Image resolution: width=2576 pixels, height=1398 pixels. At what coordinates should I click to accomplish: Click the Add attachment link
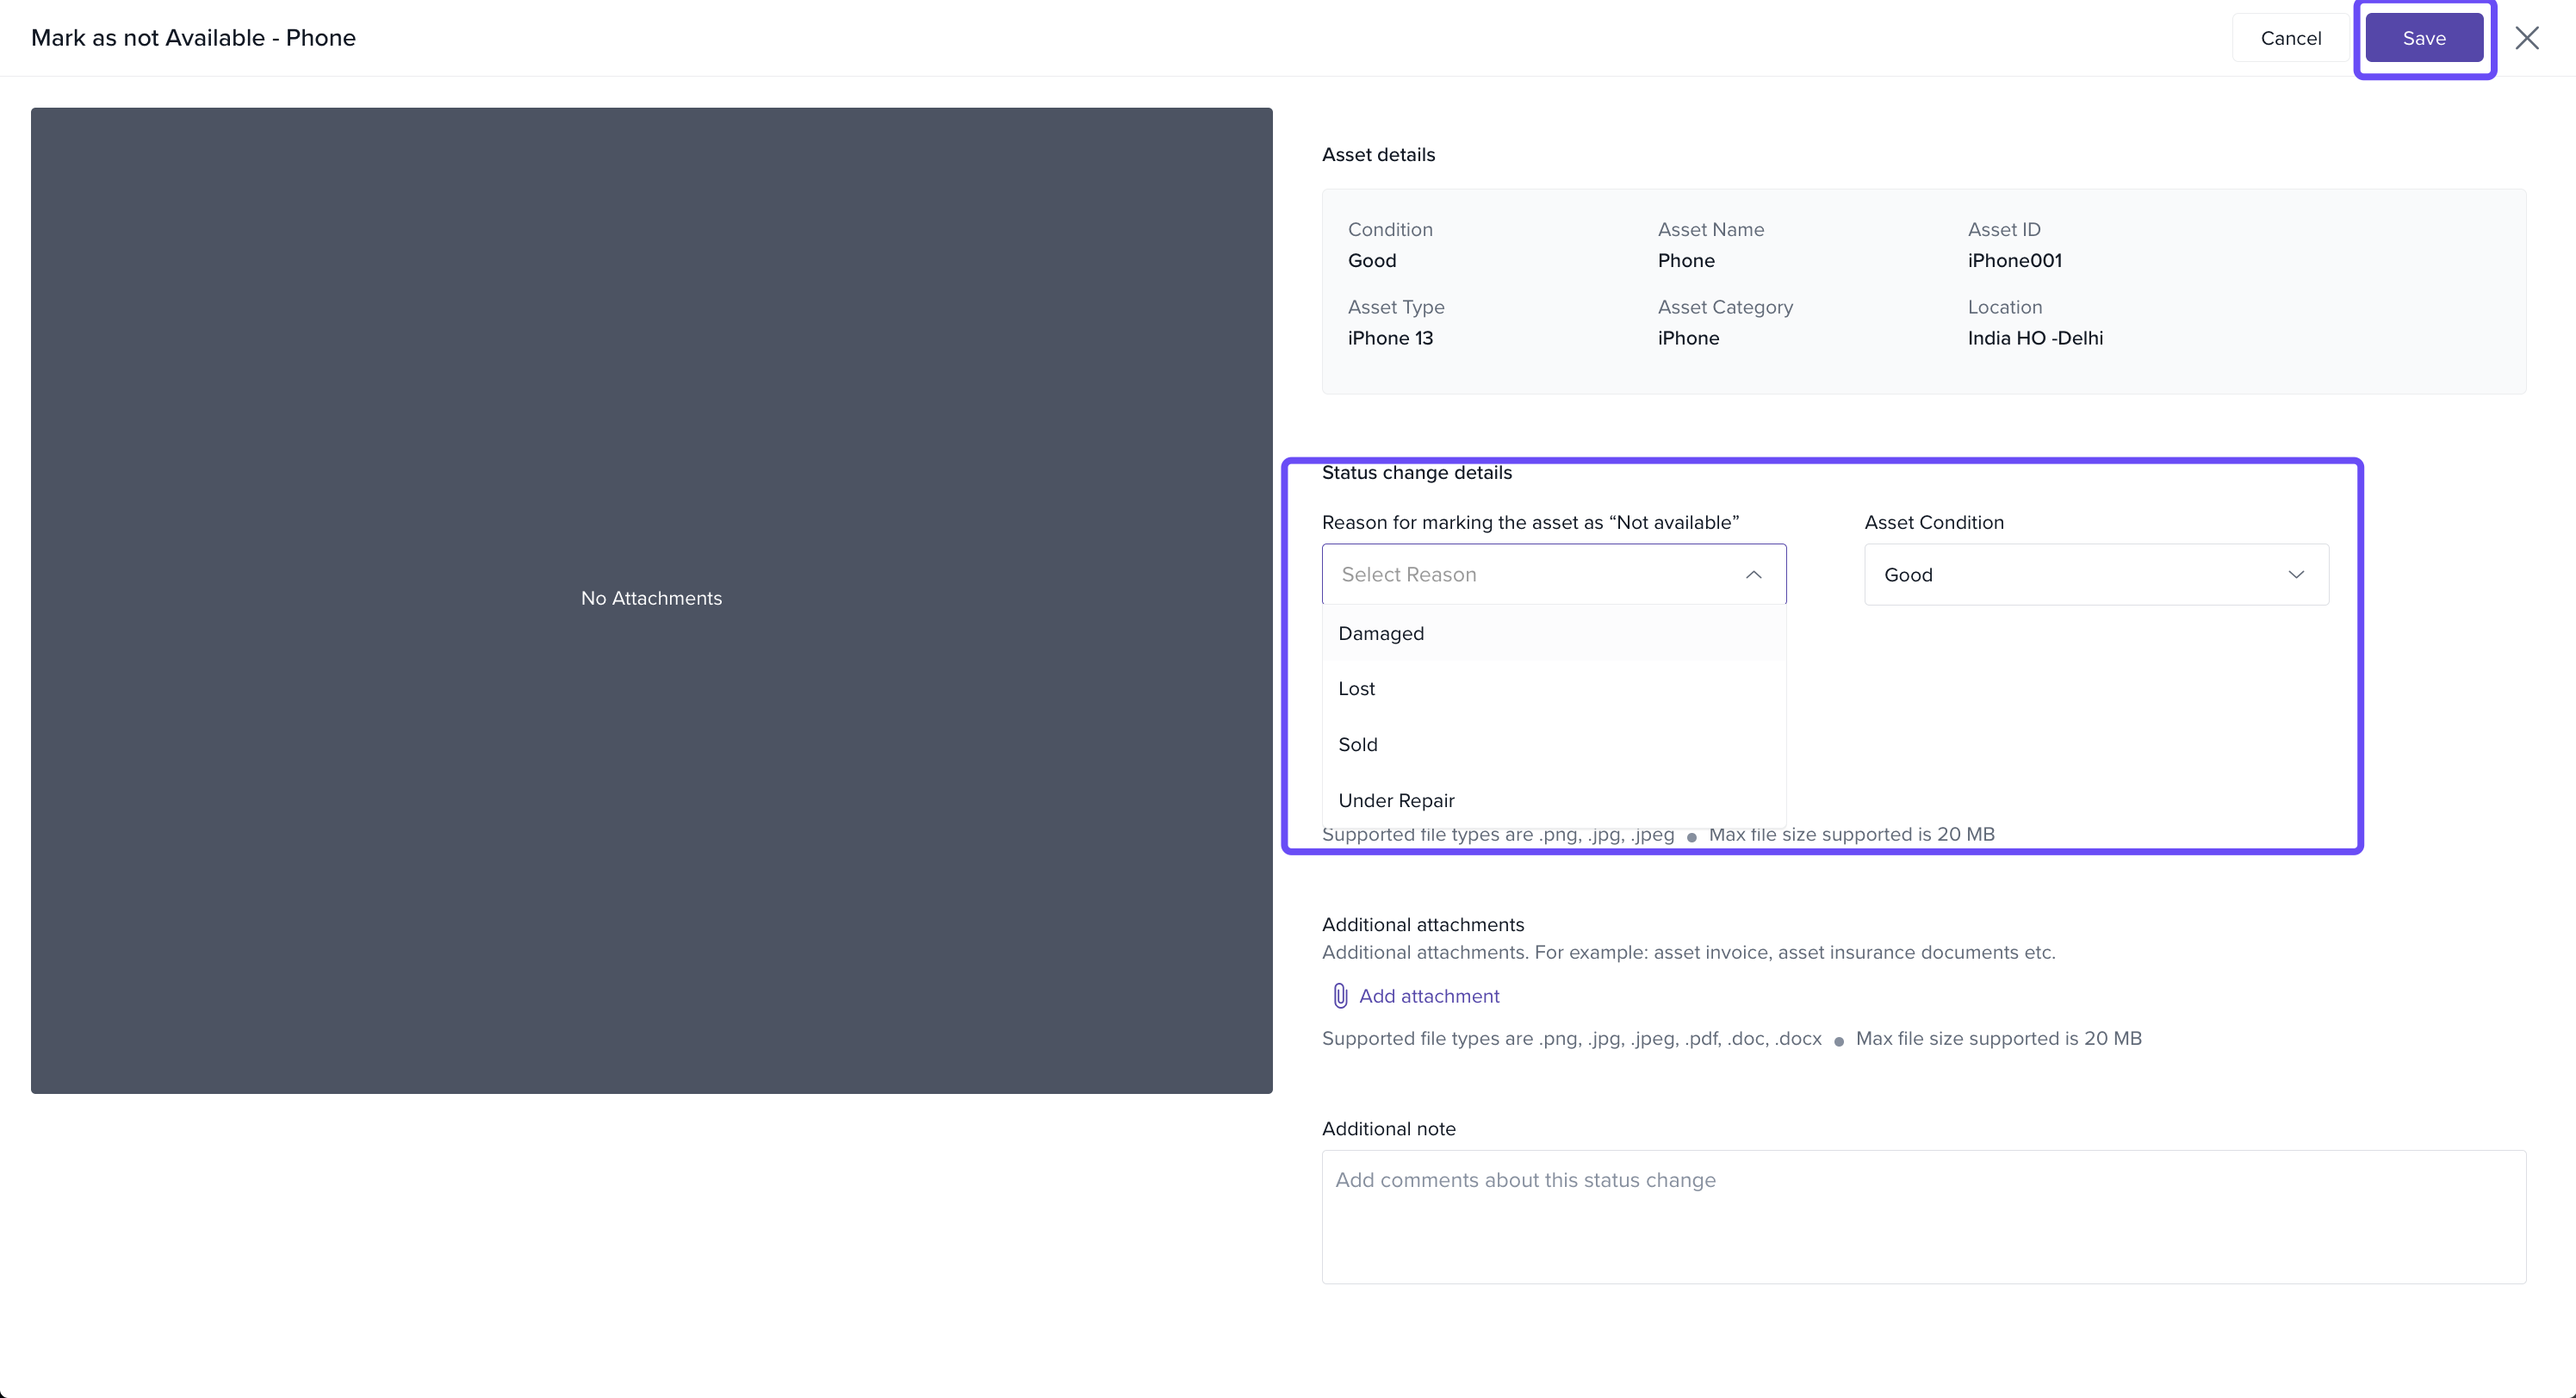[x=1428, y=996]
